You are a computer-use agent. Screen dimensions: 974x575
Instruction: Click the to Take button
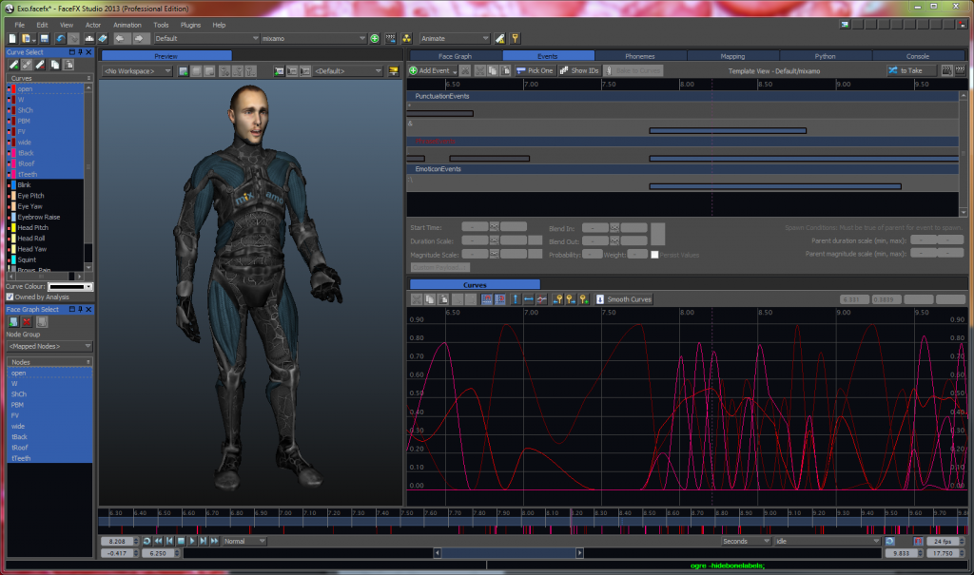905,70
